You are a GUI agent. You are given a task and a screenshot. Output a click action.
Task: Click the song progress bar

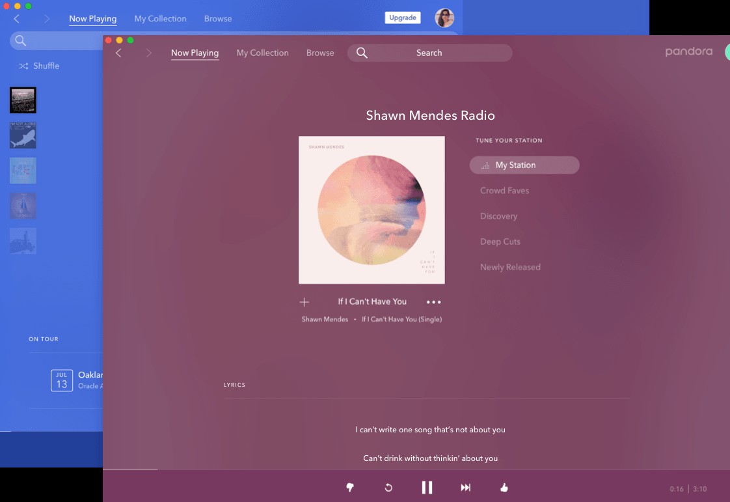click(x=416, y=469)
